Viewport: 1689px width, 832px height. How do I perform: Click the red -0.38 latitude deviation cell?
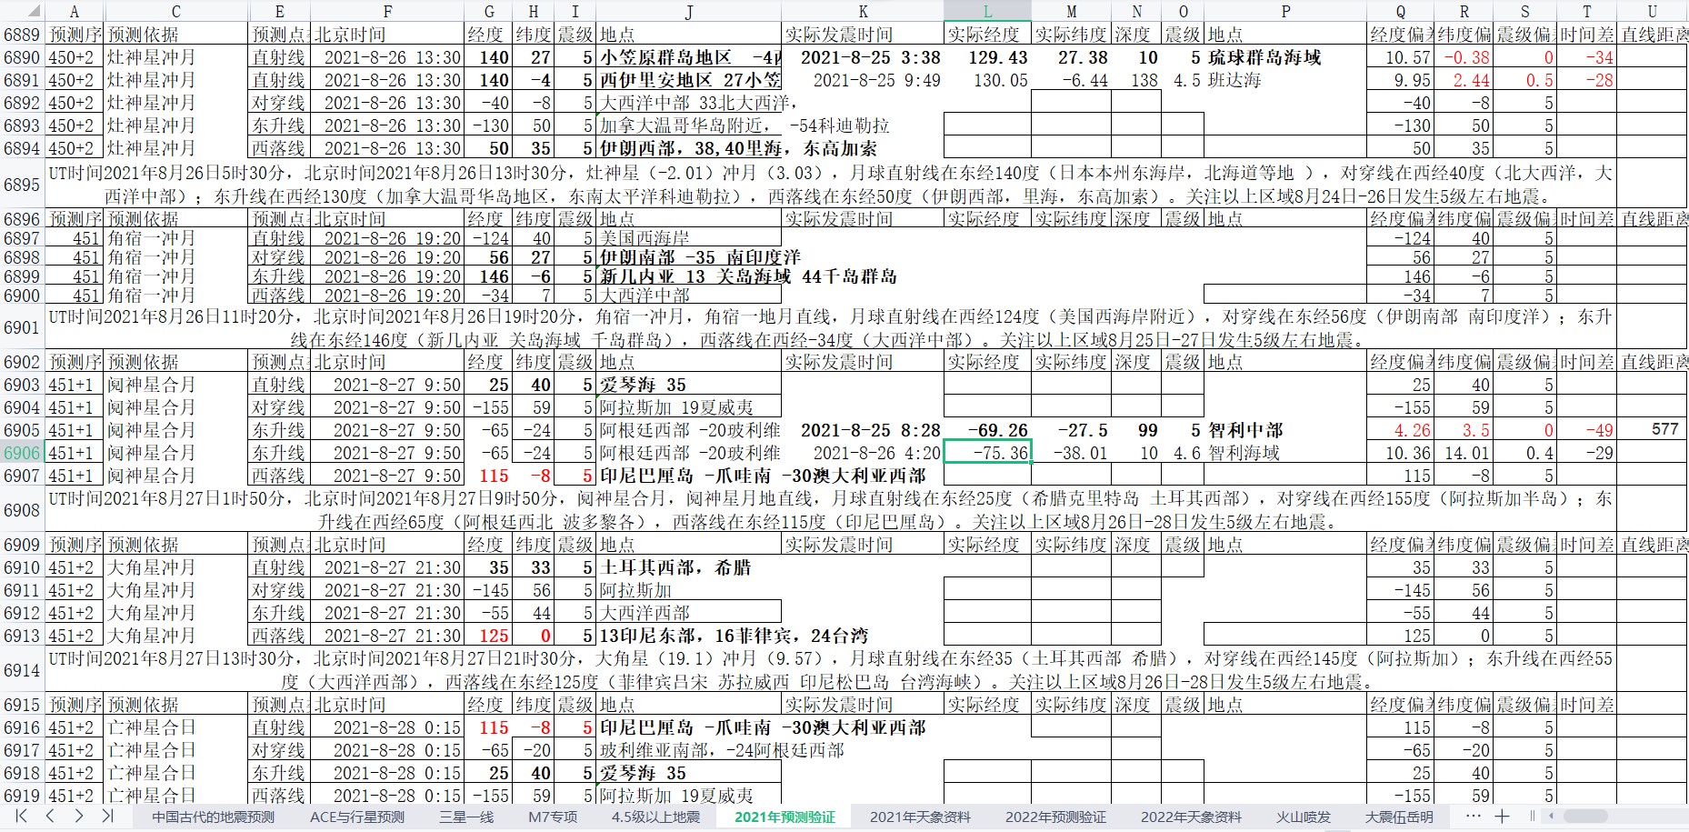click(1464, 57)
